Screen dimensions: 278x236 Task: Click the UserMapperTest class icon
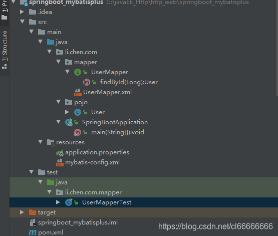pos(69,202)
